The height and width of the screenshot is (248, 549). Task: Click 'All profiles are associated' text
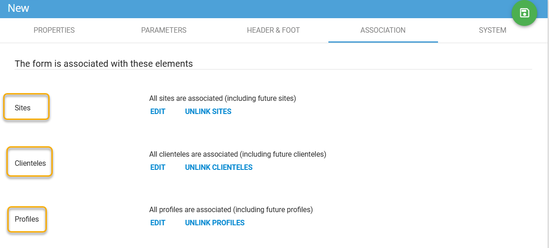click(231, 210)
